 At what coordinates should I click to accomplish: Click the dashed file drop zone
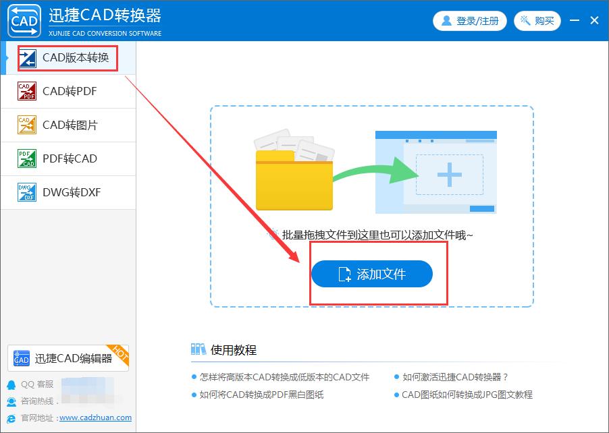pyautogui.click(x=372, y=169)
